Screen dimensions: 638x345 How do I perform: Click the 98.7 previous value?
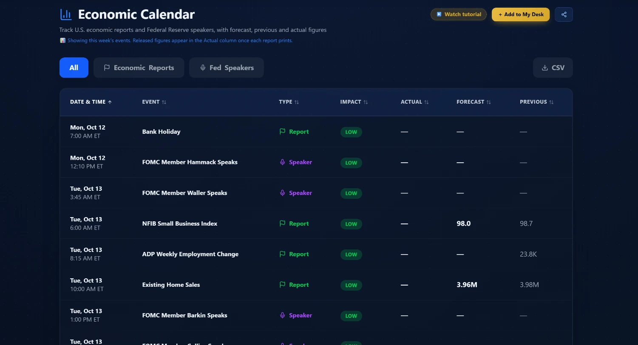click(526, 223)
